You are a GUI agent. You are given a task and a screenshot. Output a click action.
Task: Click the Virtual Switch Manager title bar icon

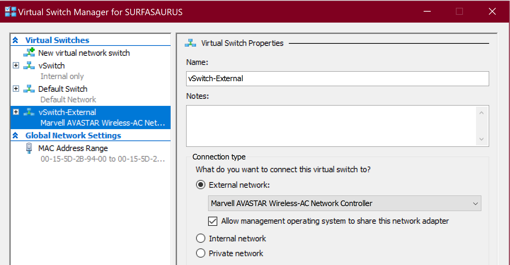click(10, 12)
